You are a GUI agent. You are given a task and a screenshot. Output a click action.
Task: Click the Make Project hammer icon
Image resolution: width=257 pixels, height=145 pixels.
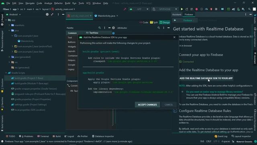click(x=125, y=9)
